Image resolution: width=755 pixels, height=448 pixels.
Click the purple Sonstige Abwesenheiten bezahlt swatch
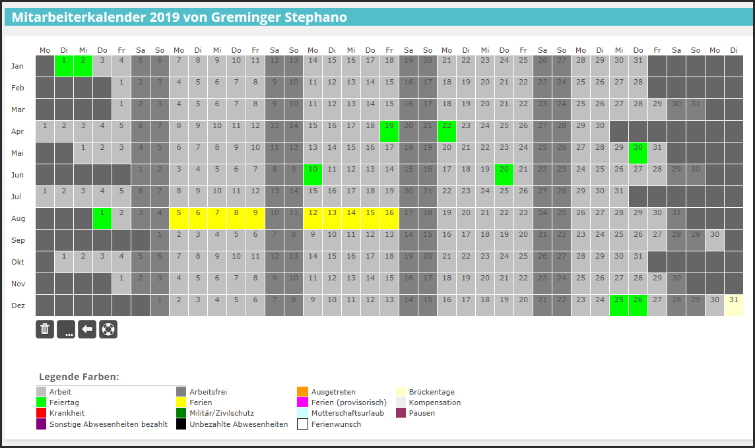pos(41,424)
